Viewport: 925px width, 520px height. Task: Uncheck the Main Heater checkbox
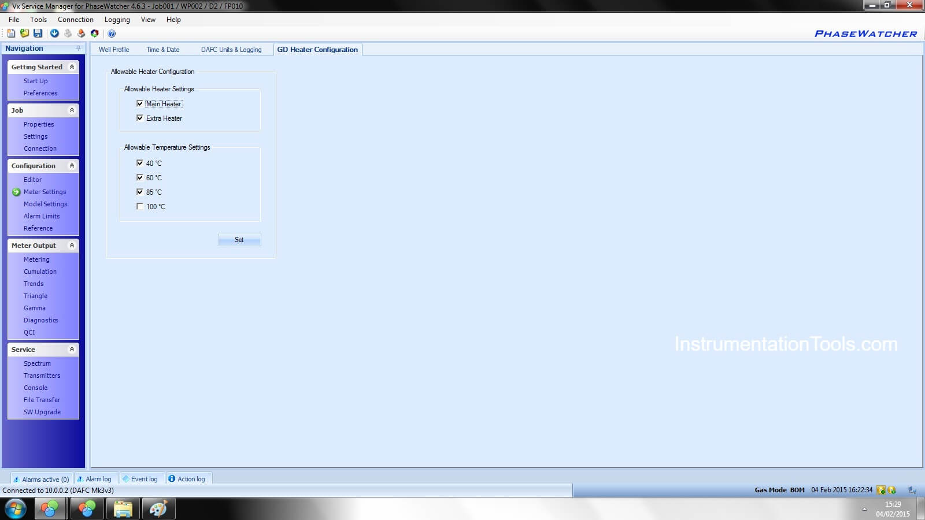(x=139, y=103)
